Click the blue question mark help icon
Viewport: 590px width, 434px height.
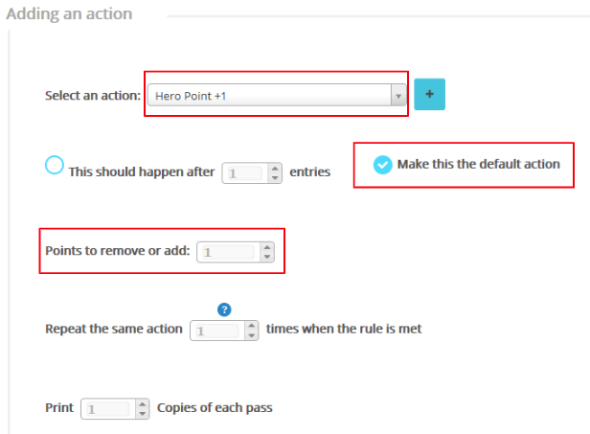[x=225, y=309]
